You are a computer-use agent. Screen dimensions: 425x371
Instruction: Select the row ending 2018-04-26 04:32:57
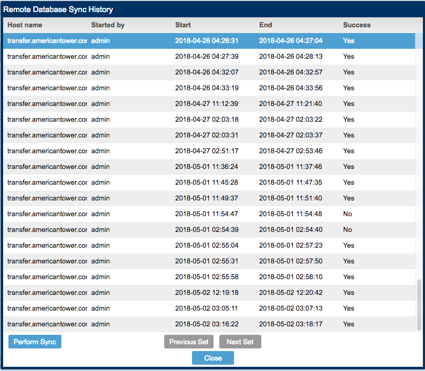pyautogui.click(x=291, y=72)
